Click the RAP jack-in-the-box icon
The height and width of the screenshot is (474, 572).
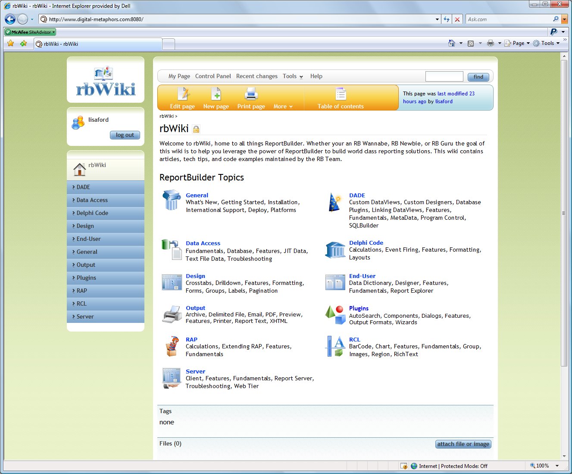point(172,346)
